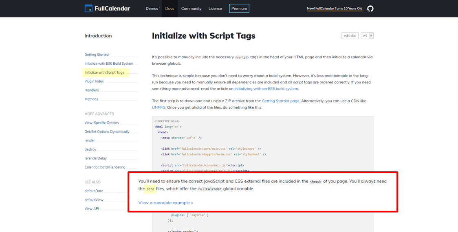Select the Docs navigation tab

tap(170, 9)
